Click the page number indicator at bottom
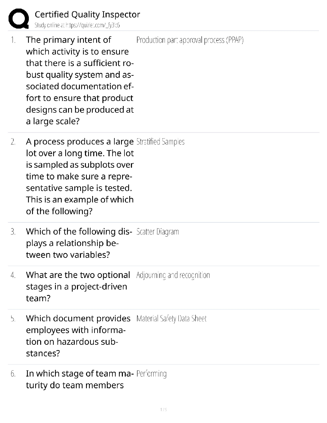 (x=163, y=409)
